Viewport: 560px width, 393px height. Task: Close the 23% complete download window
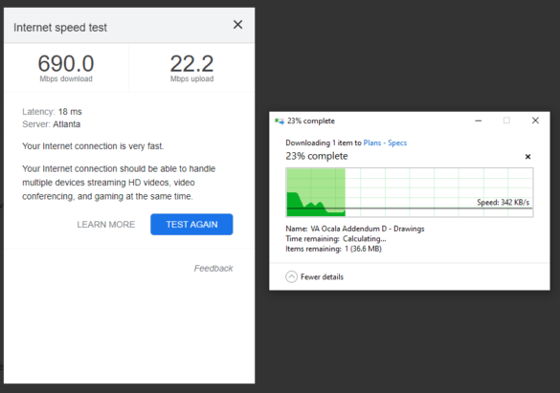[535, 120]
